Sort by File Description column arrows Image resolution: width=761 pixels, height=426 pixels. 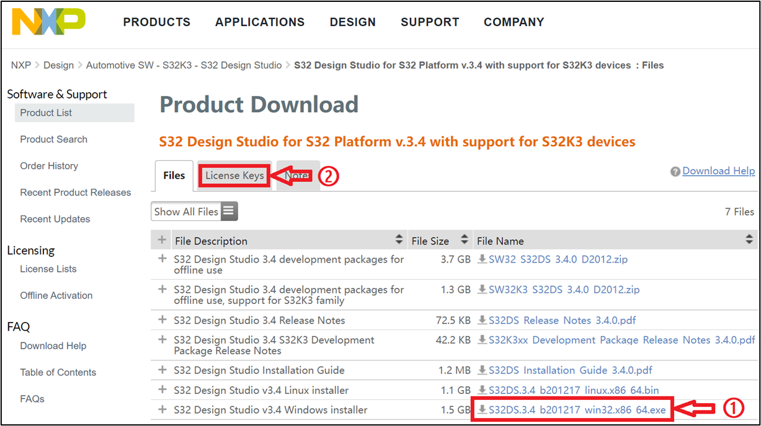coord(399,240)
